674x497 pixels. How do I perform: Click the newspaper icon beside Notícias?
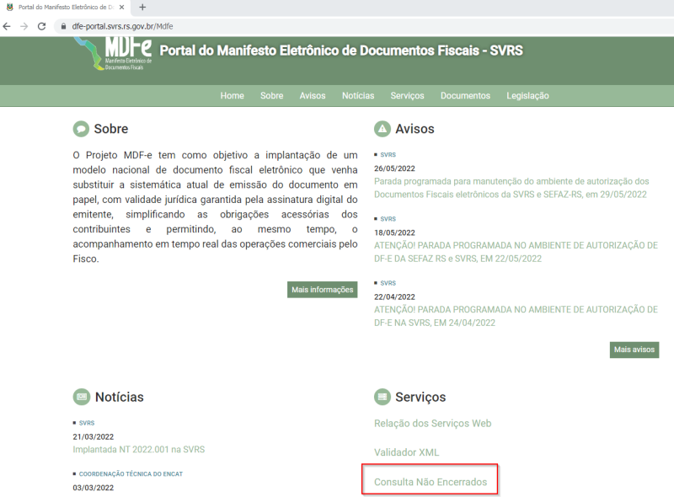80,397
